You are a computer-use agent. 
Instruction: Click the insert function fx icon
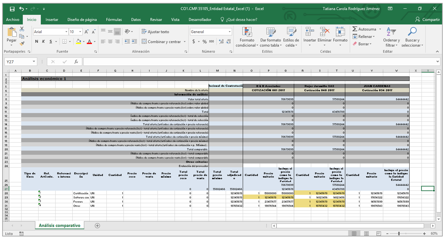pos(76,61)
